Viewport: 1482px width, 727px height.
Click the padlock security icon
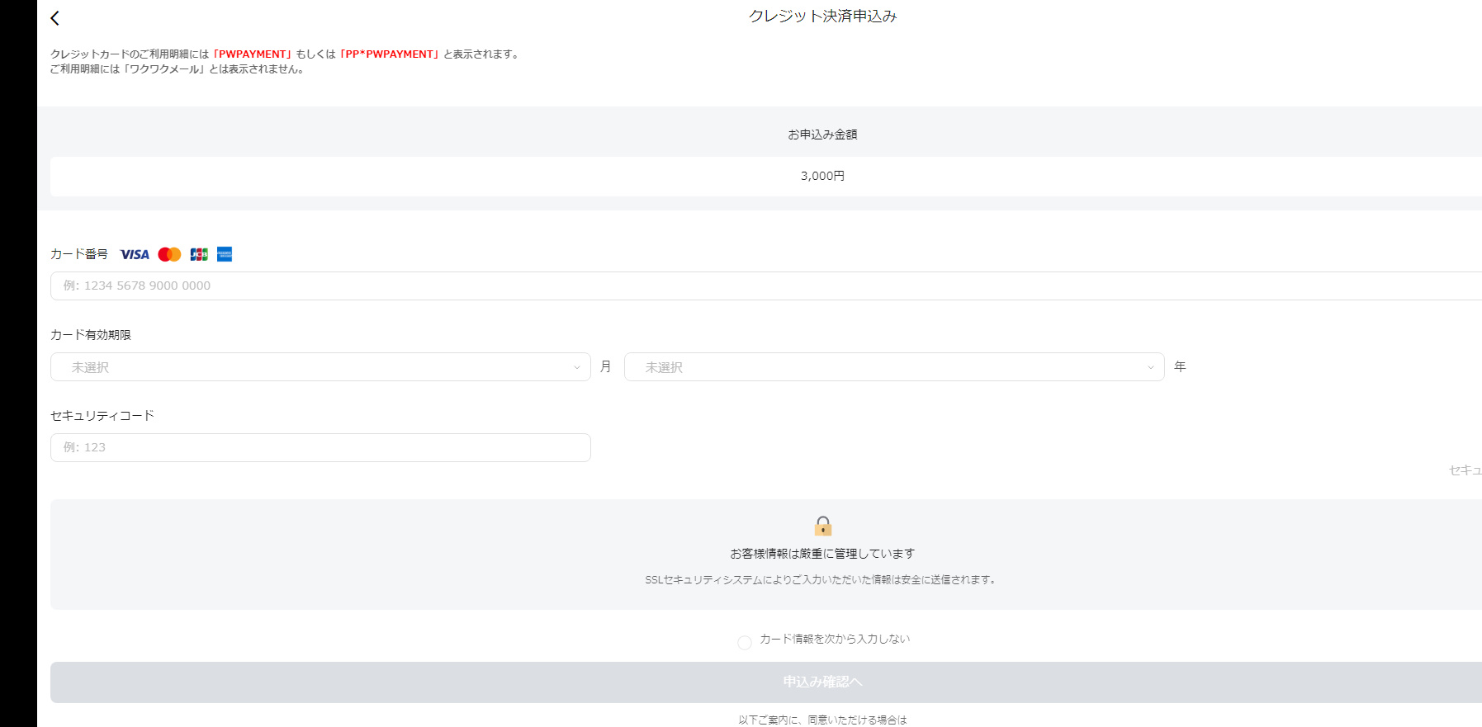[x=822, y=526]
